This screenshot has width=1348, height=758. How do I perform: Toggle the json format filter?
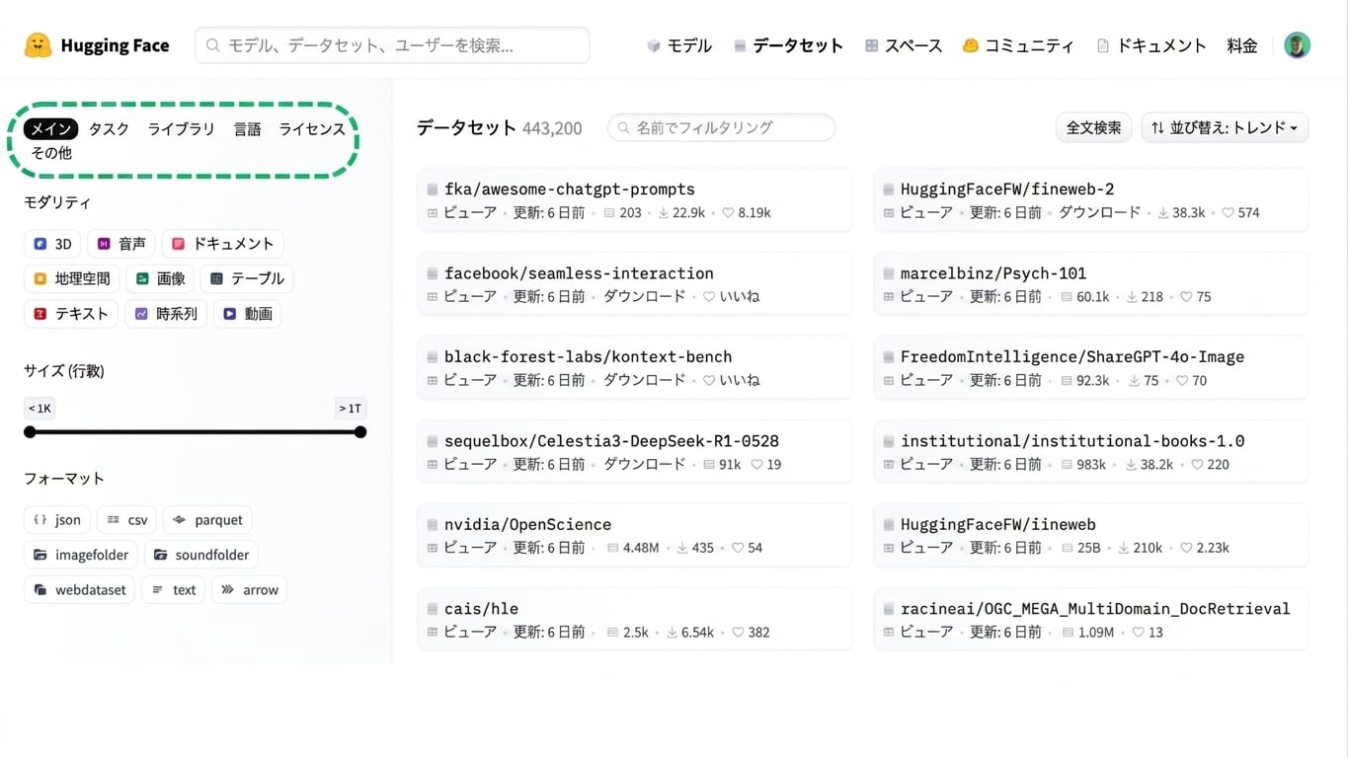(57, 519)
